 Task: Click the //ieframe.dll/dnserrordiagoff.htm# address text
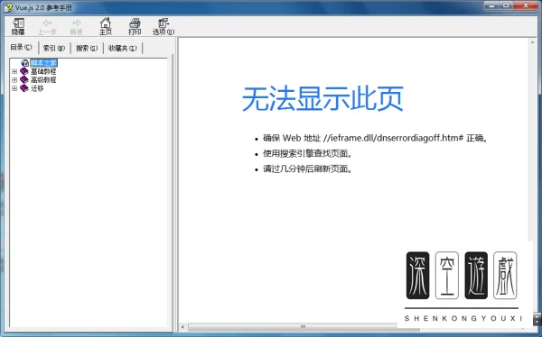point(393,138)
